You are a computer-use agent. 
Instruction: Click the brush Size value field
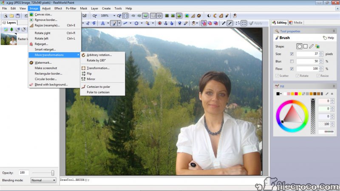[307, 54]
